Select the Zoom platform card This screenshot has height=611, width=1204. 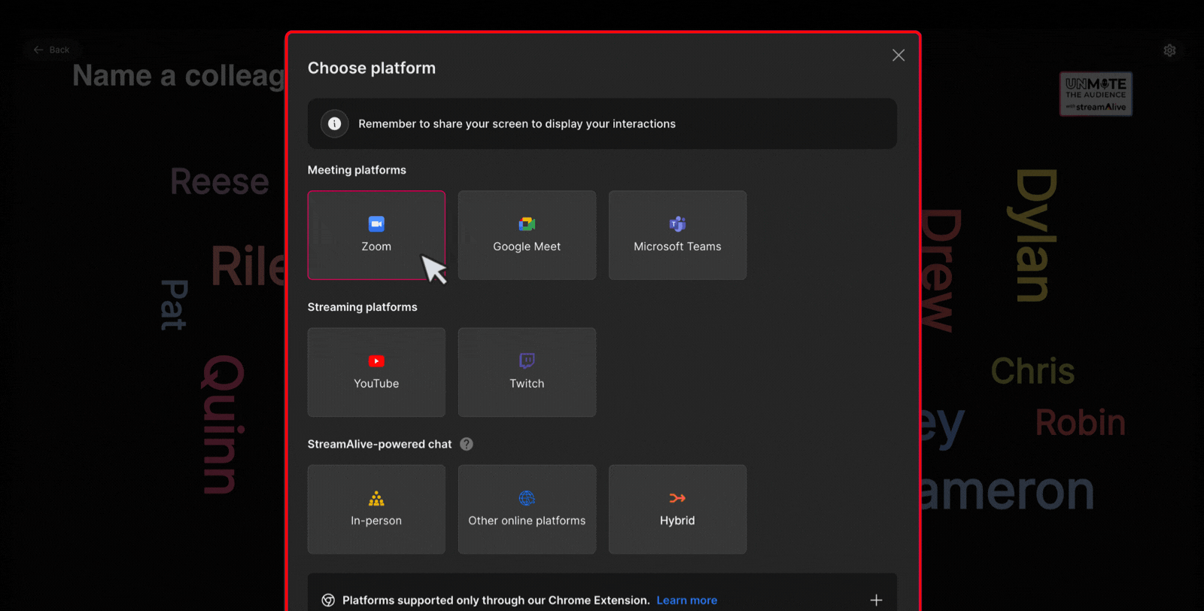point(376,235)
